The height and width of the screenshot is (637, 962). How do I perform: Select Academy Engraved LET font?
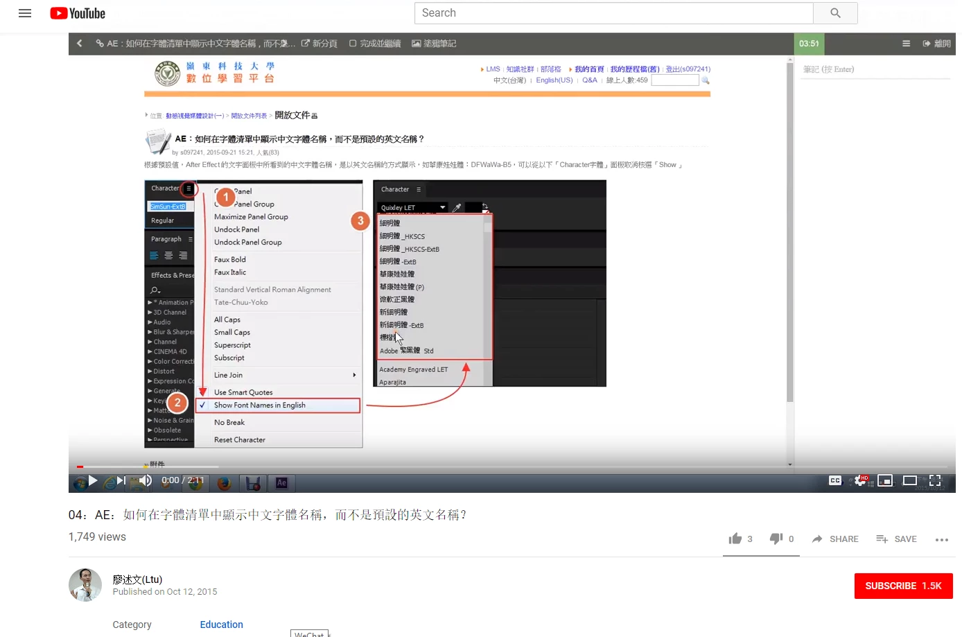pyautogui.click(x=414, y=369)
